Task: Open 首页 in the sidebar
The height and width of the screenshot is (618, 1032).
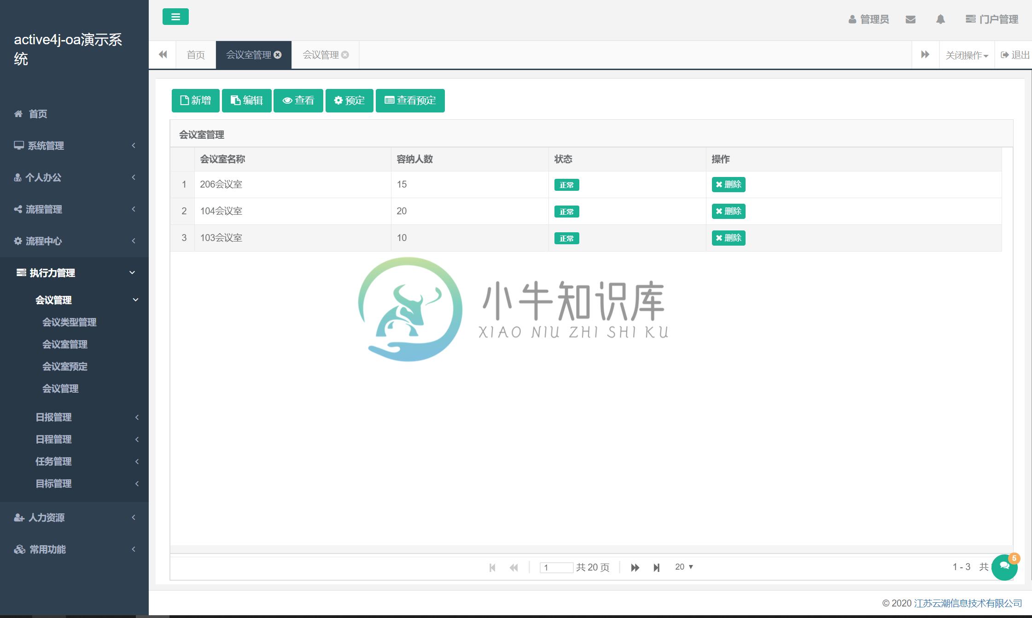Action: tap(74, 114)
